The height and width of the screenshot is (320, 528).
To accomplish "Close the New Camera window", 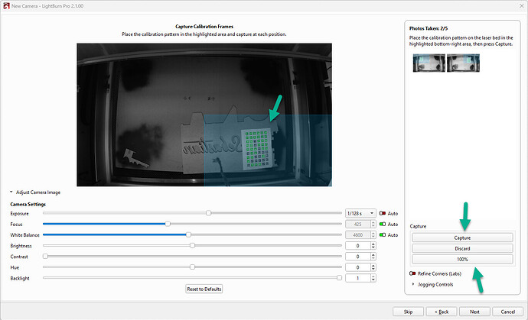I will click(x=521, y=5).
